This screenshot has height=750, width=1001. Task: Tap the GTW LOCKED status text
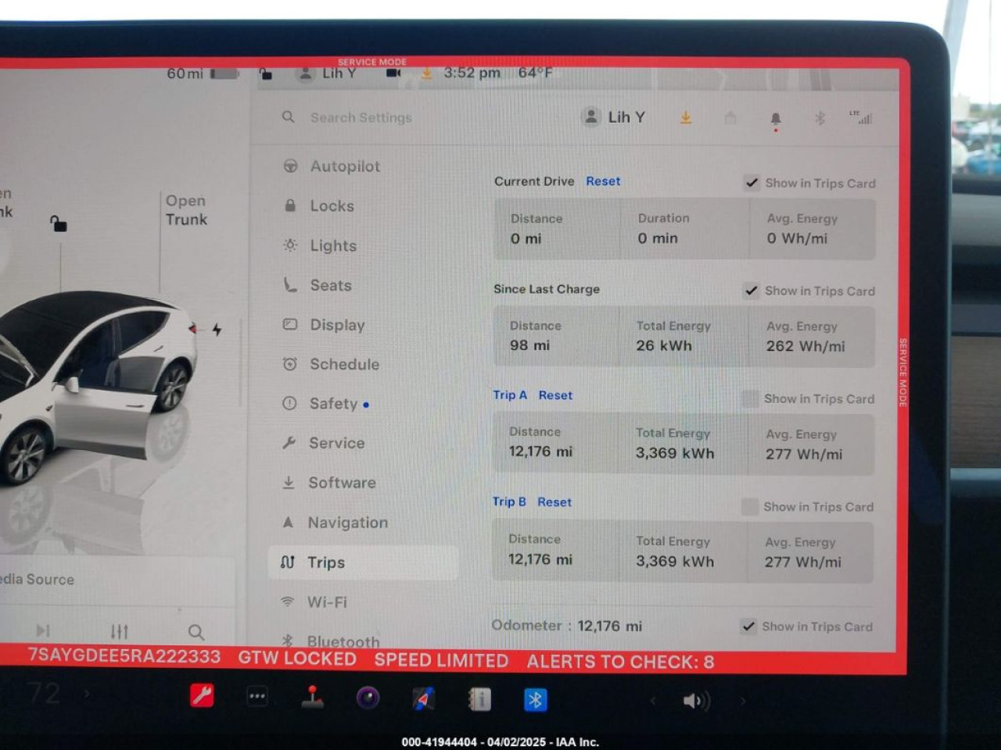[297, 659]
